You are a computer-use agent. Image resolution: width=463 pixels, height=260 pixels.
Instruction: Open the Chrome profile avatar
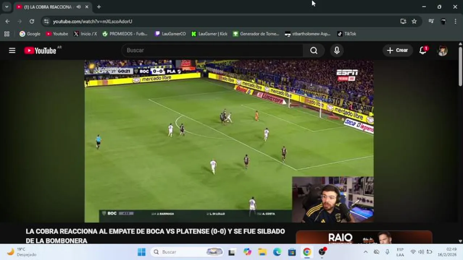(x=443, y=21)
